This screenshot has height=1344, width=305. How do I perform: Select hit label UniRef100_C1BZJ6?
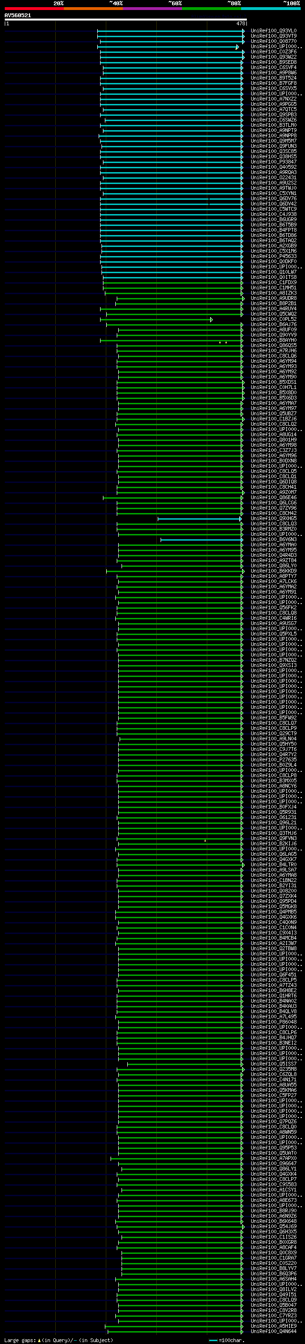pos(274,419)
